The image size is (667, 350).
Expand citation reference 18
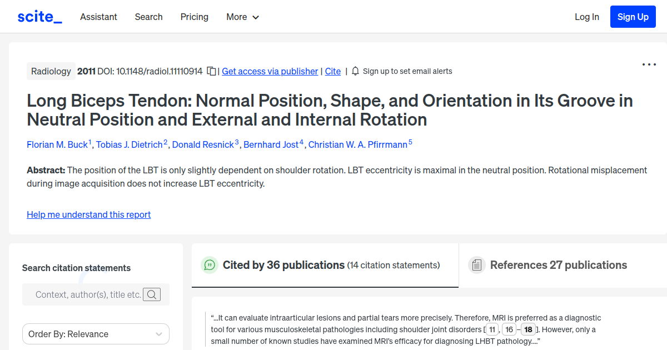coord(527,329)
